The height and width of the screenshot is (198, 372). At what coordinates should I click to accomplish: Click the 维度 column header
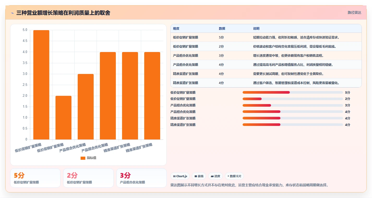coord(176,29)
